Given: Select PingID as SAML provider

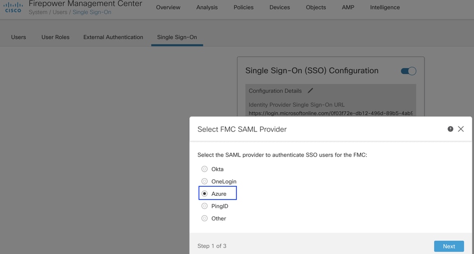Looking at the screenshot, I should coord(204,206).
